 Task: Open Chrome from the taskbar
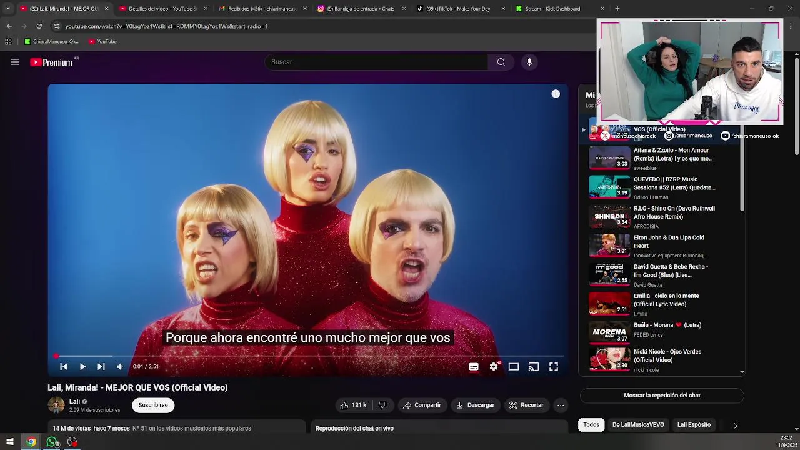pos(31,442)
